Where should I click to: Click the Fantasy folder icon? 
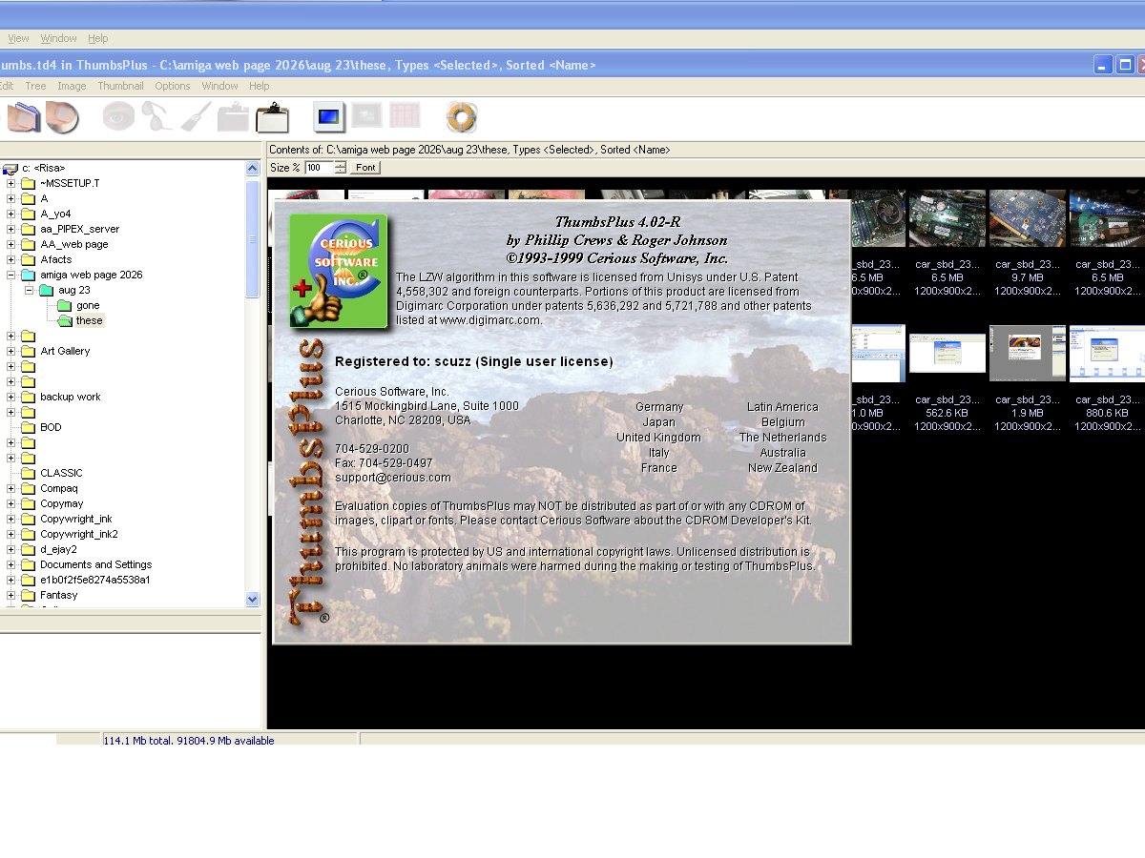pyautogui.click(x=29, y=595)
